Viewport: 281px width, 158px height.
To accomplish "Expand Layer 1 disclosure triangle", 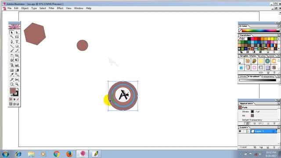I will click(x=249, y=131).
